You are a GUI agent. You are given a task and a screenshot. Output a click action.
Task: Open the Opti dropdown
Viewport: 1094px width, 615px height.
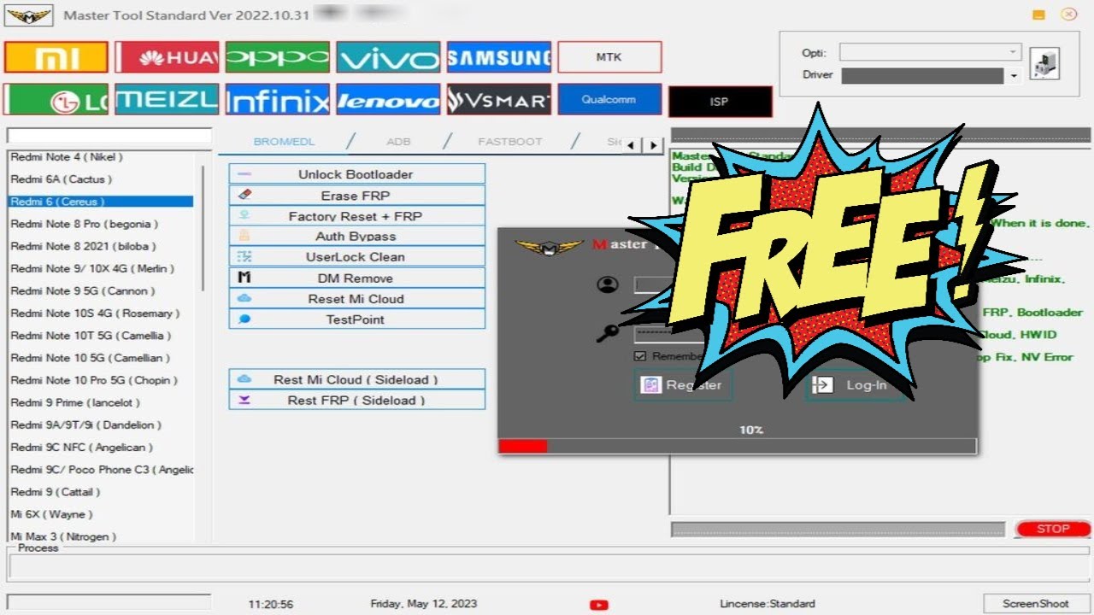(931, 52)
